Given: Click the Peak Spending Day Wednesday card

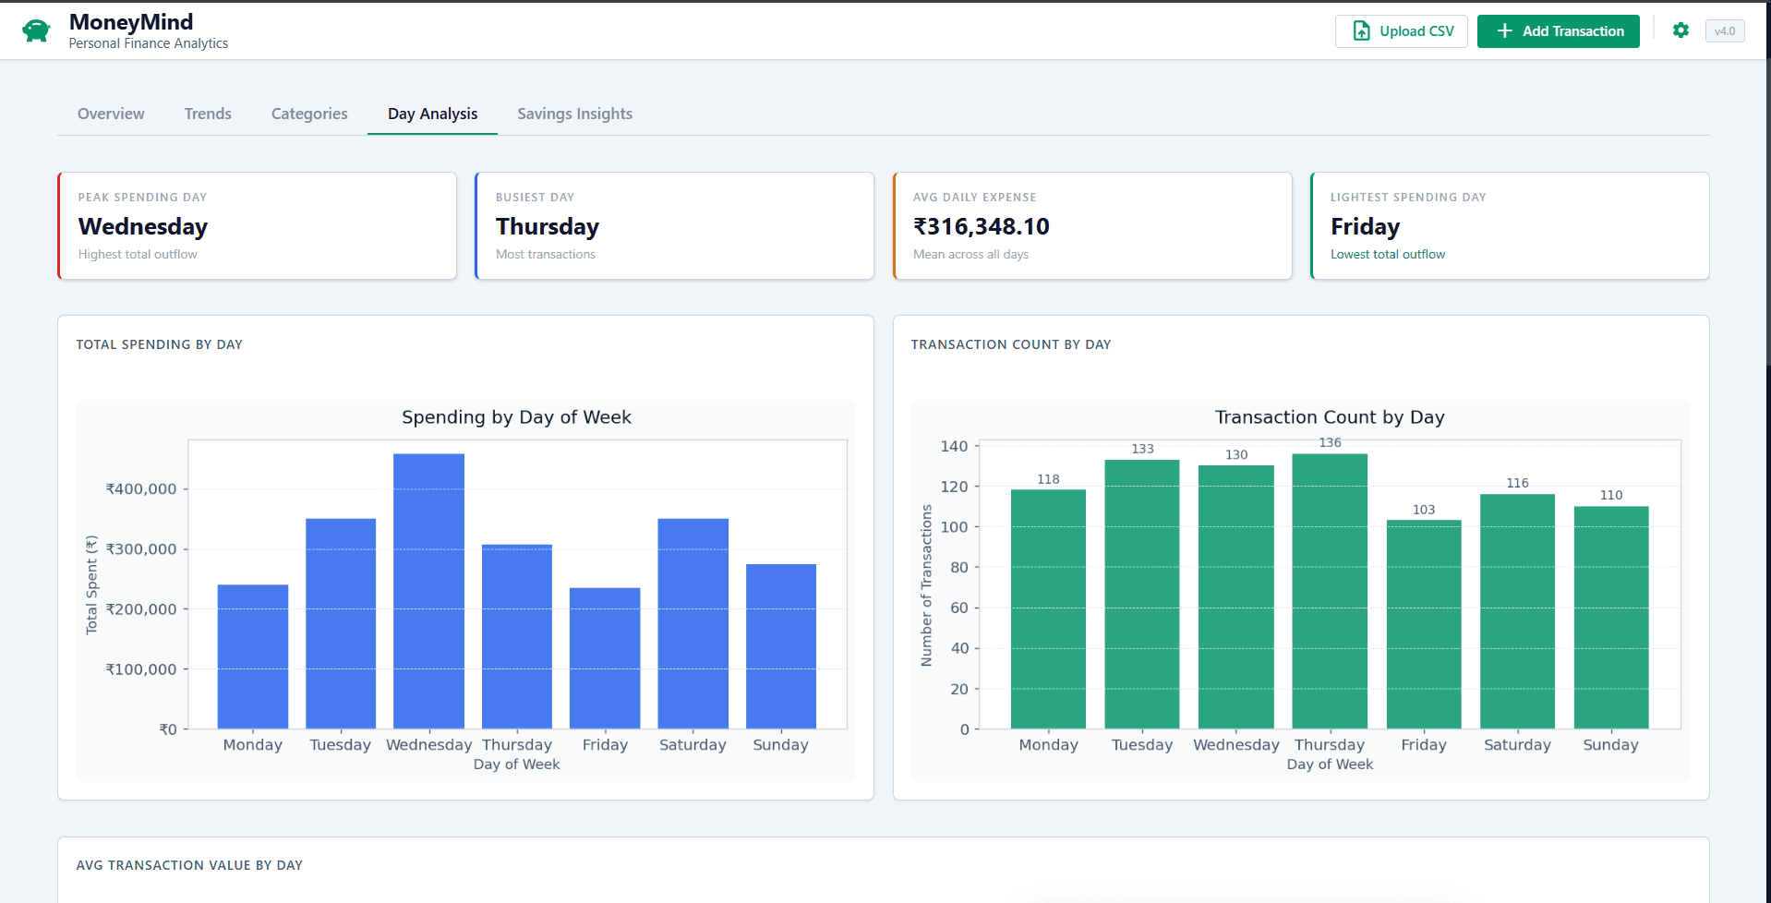Looking at the screenshot, I should pos(257,225).
